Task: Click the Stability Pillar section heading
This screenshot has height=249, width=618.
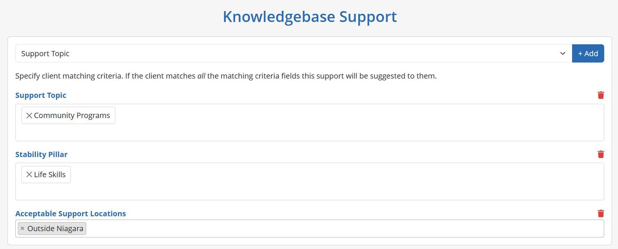Action: [x=41, y=154]
